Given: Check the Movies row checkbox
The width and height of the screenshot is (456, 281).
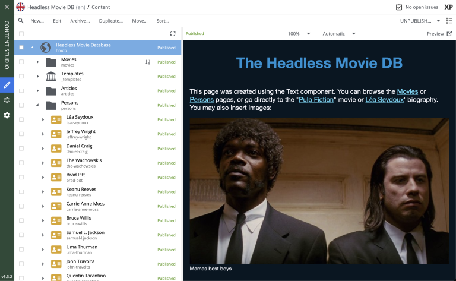Looking at the screenshot, I should 21,62.
